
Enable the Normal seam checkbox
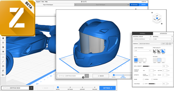click(143, 79)
